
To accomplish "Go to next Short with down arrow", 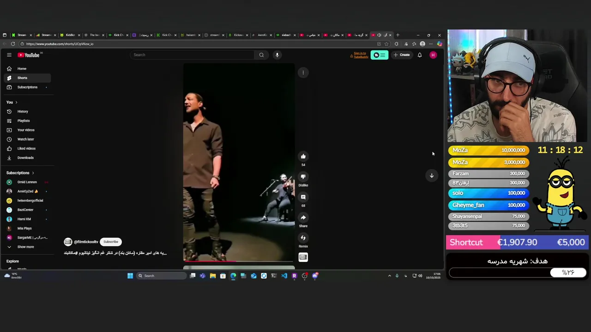I will [432, 175].
